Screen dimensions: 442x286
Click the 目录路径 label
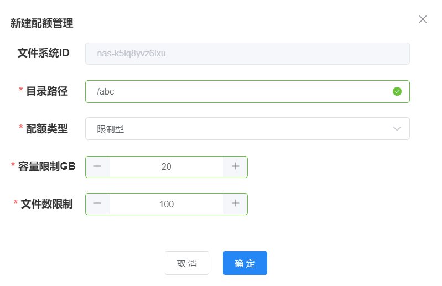tap(47, 91)
